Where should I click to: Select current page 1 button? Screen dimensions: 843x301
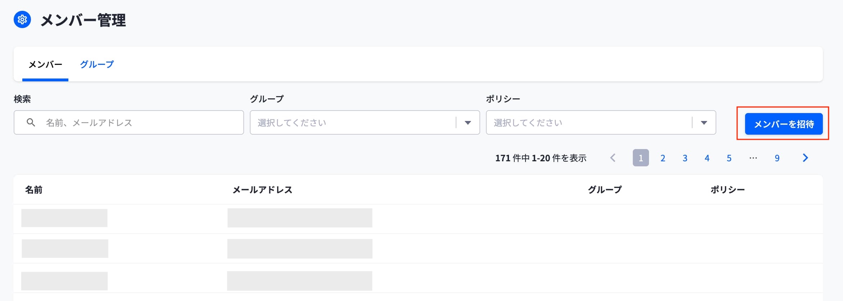coord(641,158)
